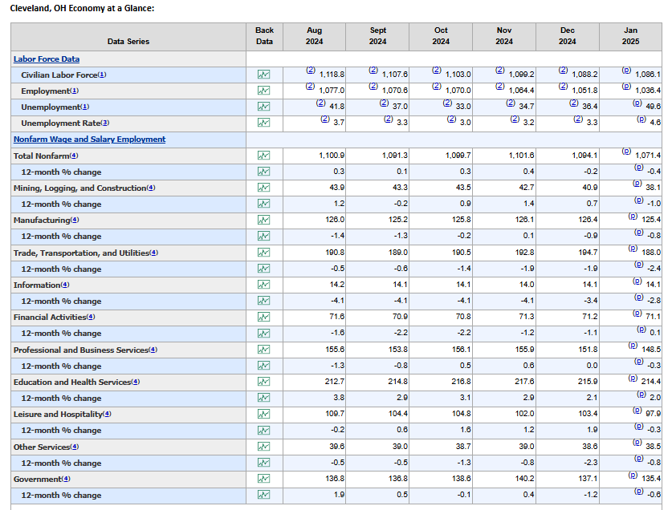The image size is (672, 510).
Task: Click footnote 3 next to Unemployment Rate
Action: pyautogui.click(x=105, y=123)
